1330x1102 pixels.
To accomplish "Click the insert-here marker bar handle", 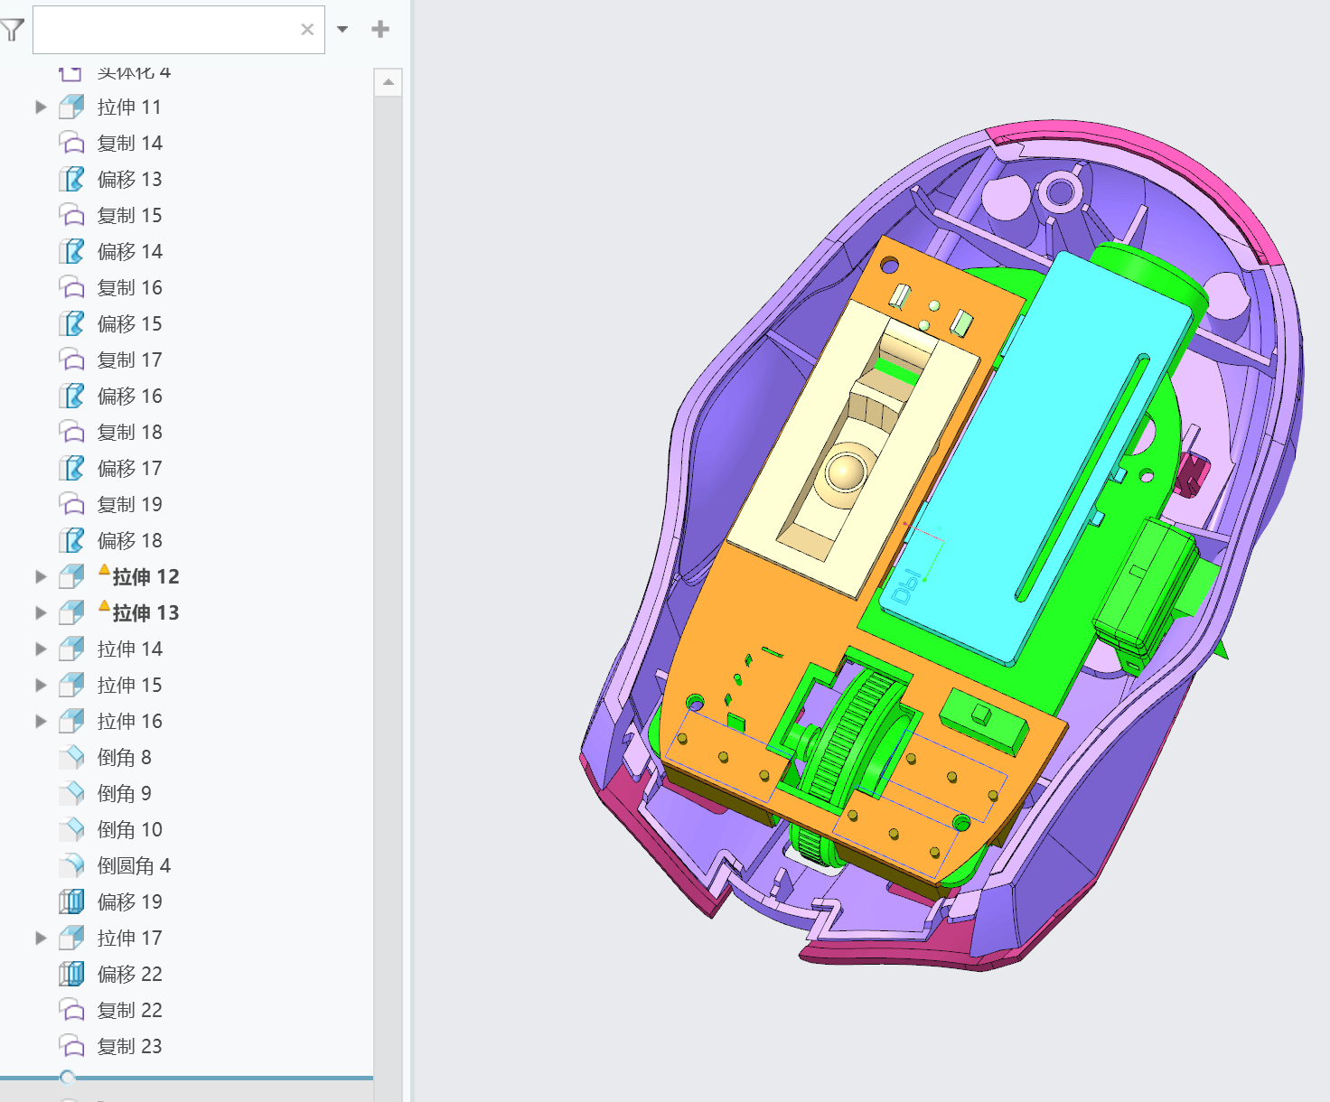I will coord(68,1077).
